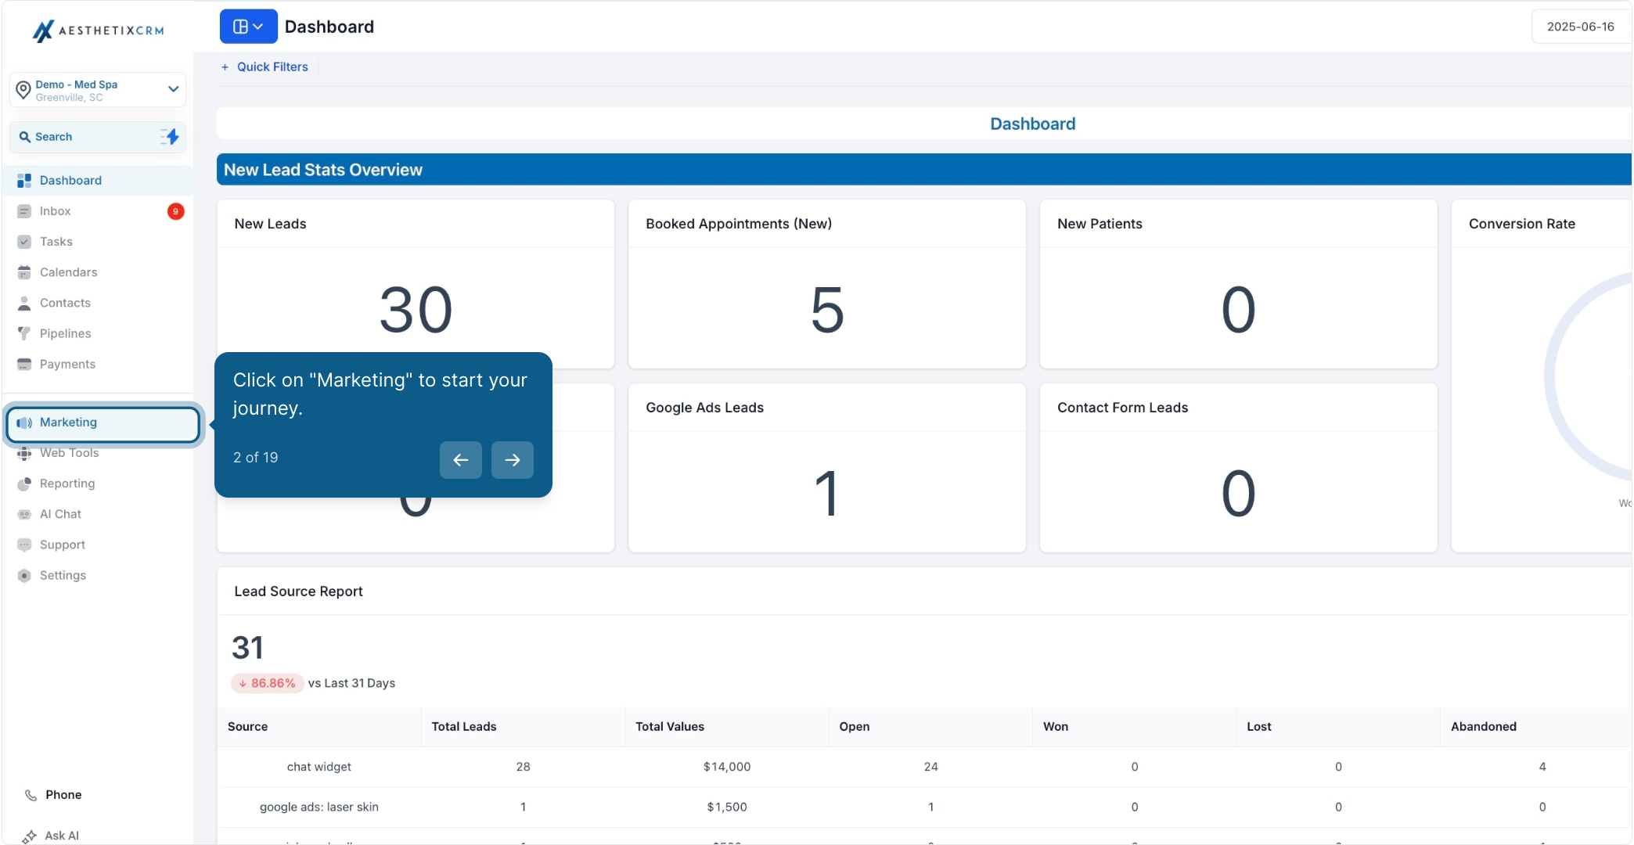The height and width of the screenshot is (845, 1634).
Task: Go to previous tour step arrow
Action: click(x=461, y=460)
